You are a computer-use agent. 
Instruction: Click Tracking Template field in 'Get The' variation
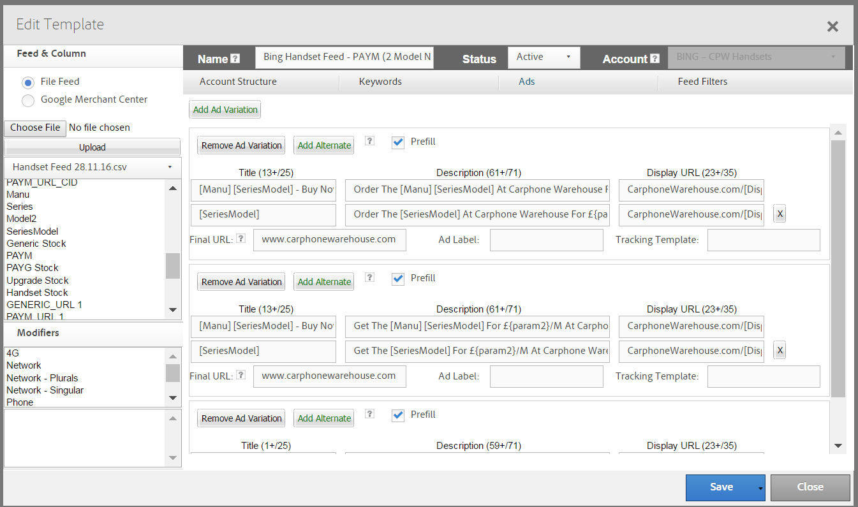coord(764,376)
